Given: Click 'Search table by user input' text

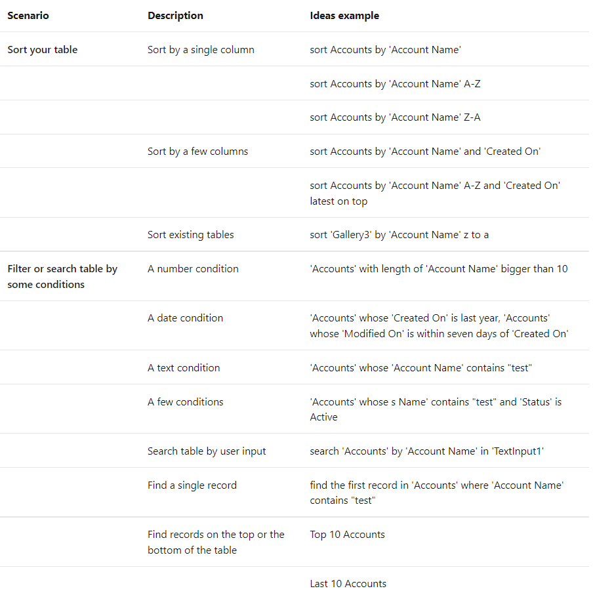Looking at the screenshot, I should coord(207,451).
